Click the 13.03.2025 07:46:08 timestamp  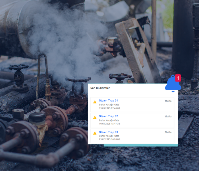pos(109,108)
